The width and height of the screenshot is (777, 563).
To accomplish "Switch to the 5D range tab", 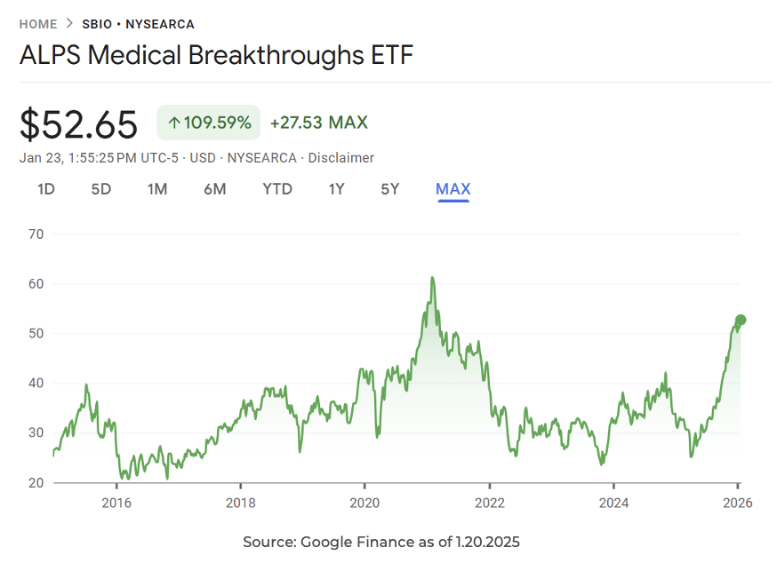I will click(101, 189).
